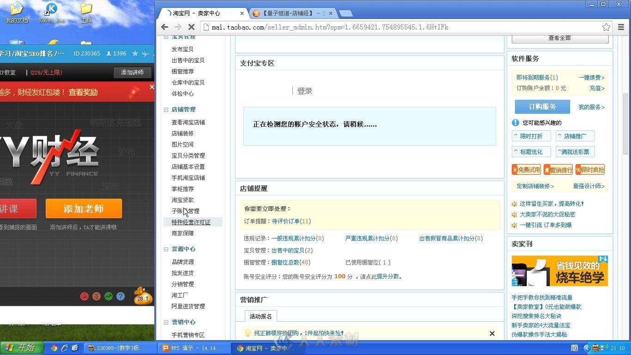
Task: Bookmark this page with the star icon
Action: (x=606, y=27)
